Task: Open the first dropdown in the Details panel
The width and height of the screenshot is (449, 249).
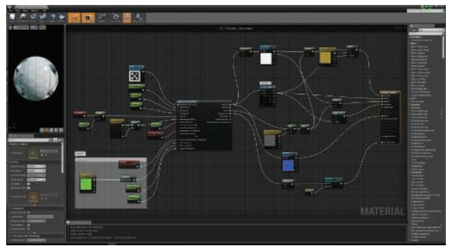Action: (x=36, y=166)
